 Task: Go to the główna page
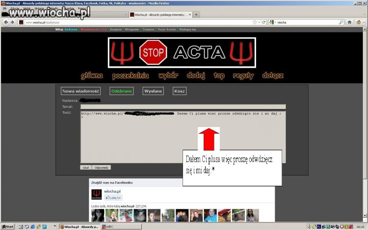92,76
